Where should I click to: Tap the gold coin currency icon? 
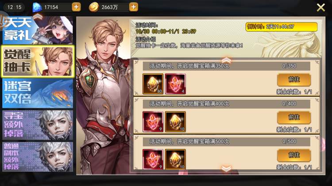coord(93,7)
